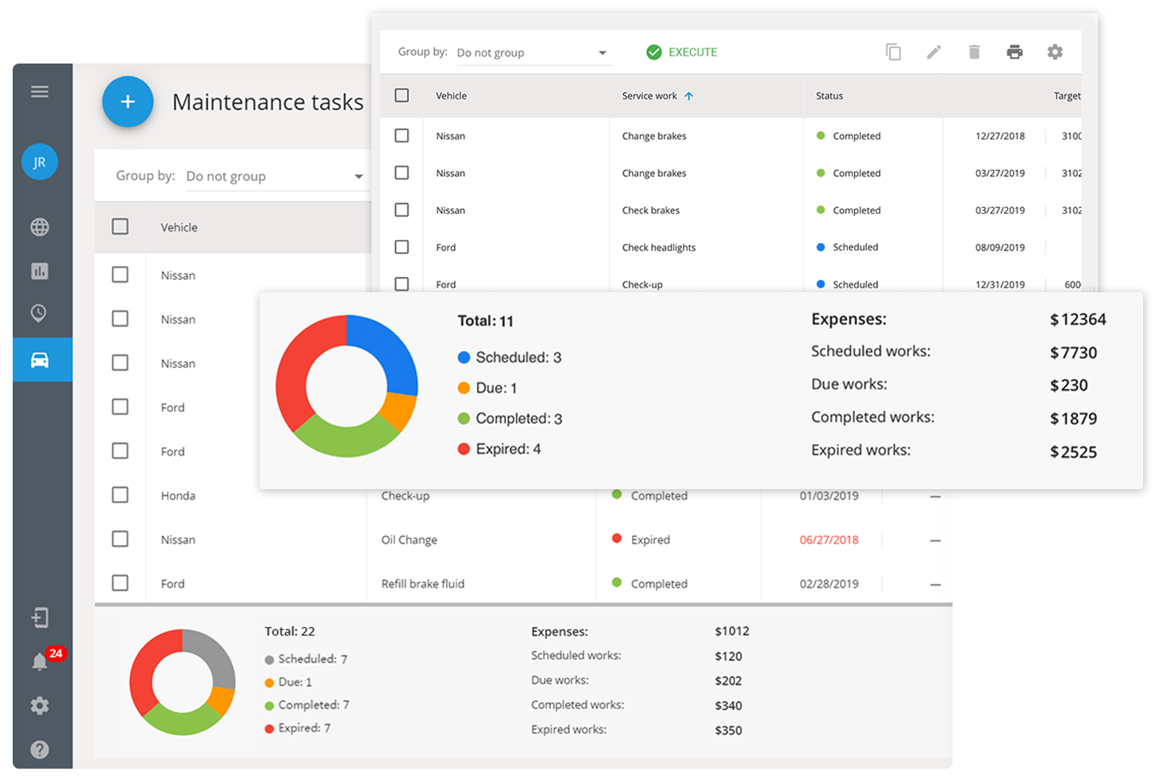This screenshot has height=779, width=1159.
Task: Tick the select-all checkbox beside Vehicle header
Action: pyautogui.click(x=402, y=95)
